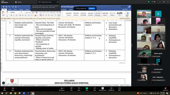
Task: Click the Print icon in Word
Action: click(x=16, y=7)
